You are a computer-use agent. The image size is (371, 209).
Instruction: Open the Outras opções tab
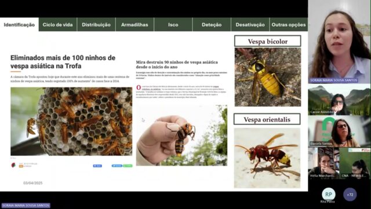point(289,24)
